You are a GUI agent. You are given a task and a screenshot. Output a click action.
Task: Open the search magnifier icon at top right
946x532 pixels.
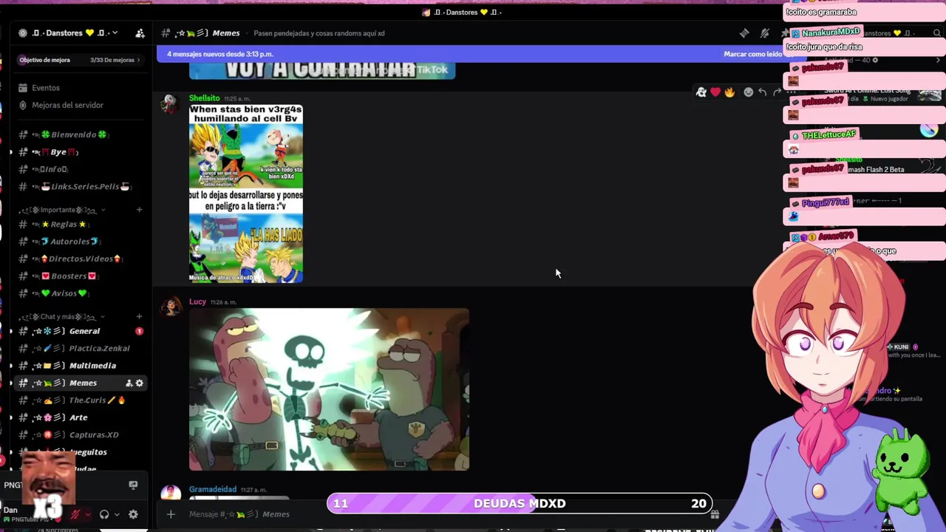pyautogui.click(x=937, y=33)
